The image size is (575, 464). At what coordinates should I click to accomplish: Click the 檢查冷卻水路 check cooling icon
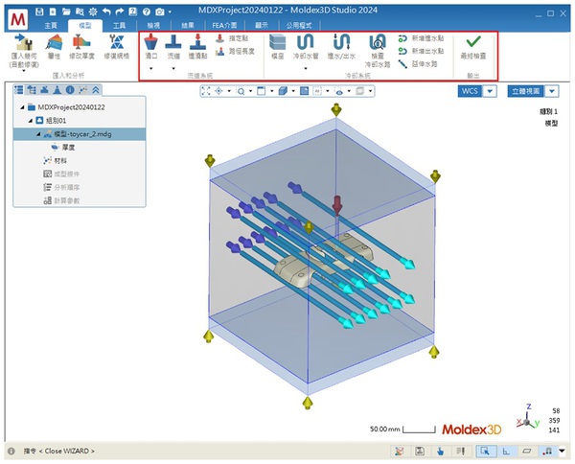click(378, 43)
